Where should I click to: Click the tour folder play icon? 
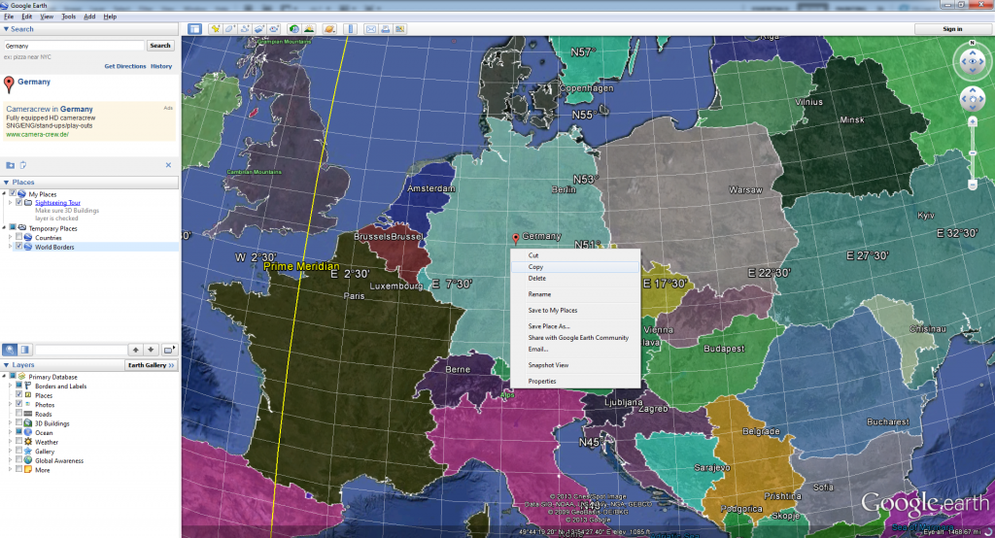pyautogui.click(x=168, y=350)
